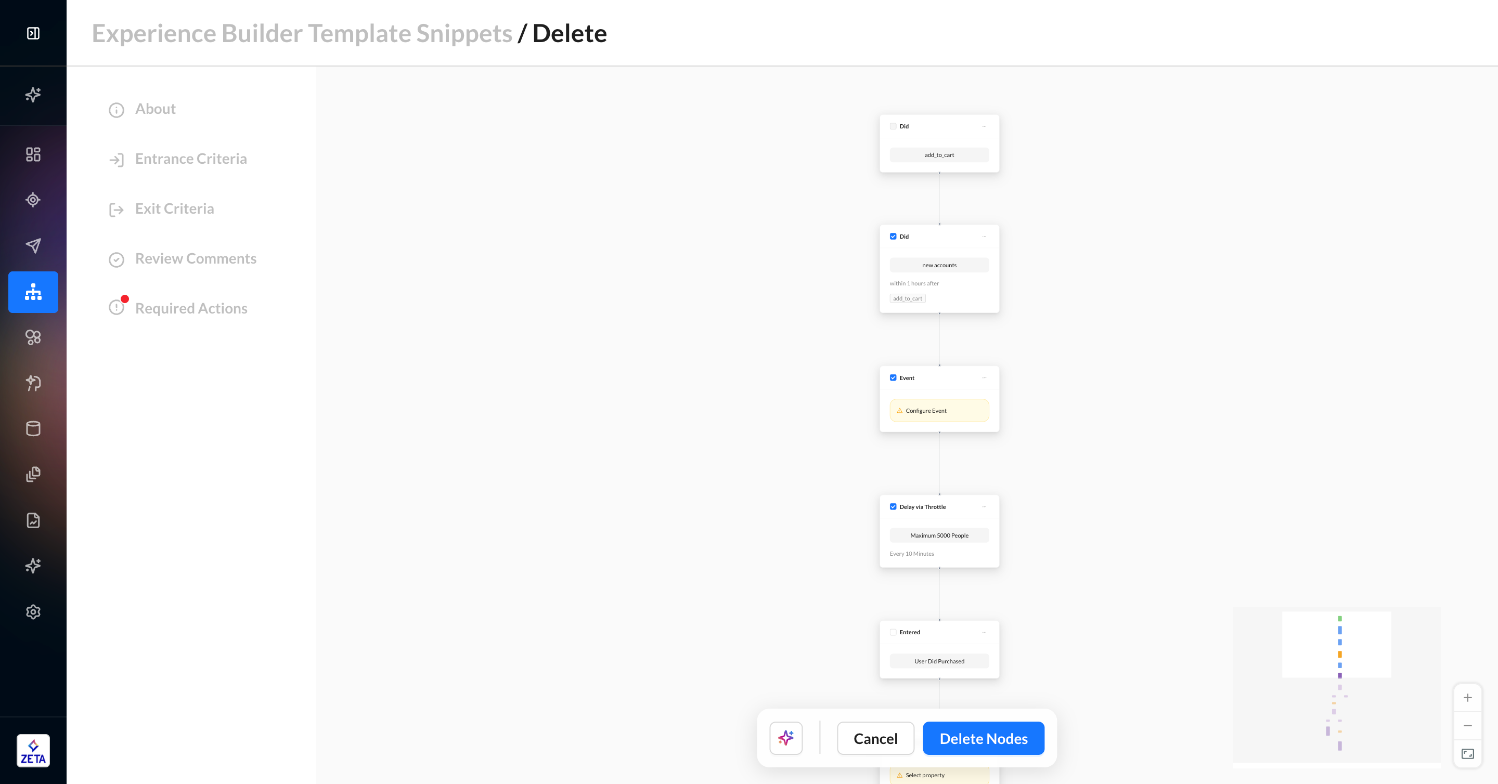Open the more options menu on Event node
The image size is (1498, 784).
tap(984, 378)
